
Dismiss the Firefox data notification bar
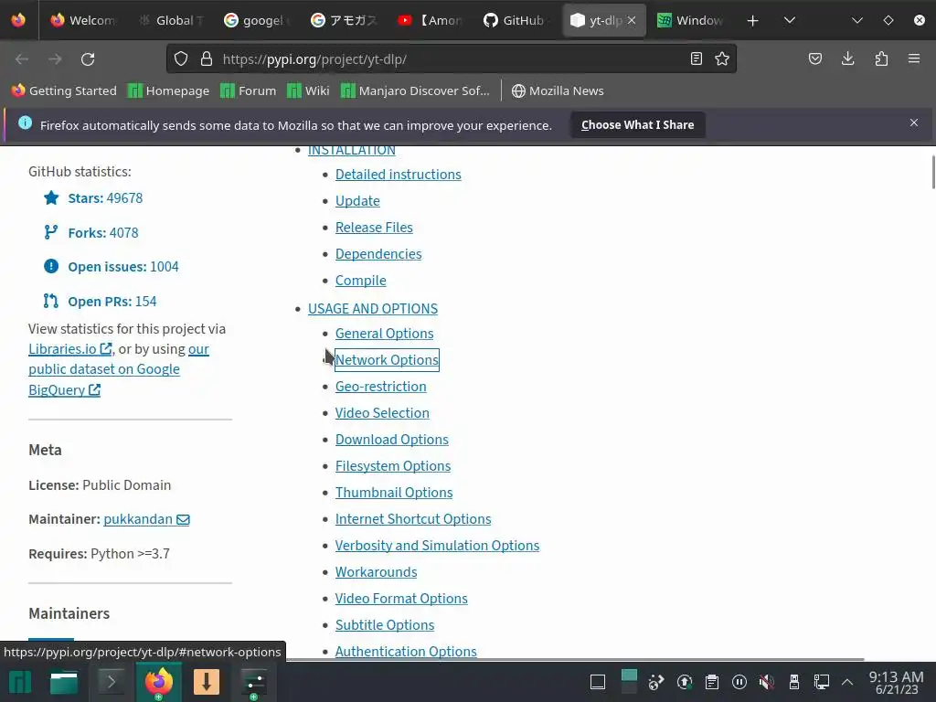[914, 122]
